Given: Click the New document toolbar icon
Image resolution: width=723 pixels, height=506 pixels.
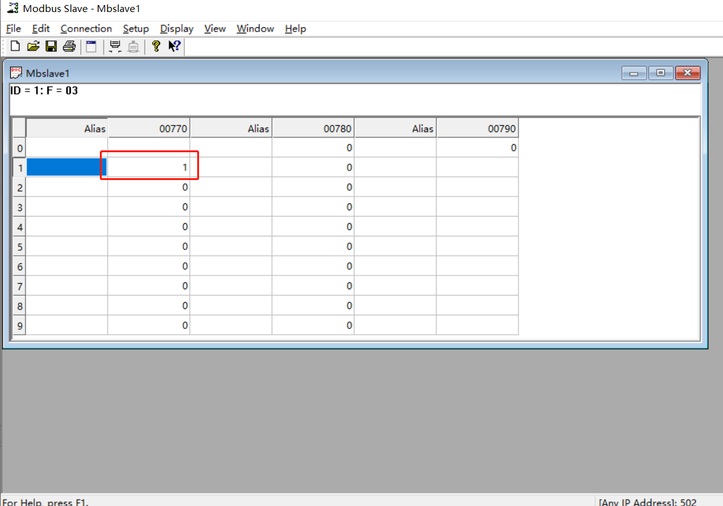Looking at the screenshot, I should click(15, 46).
